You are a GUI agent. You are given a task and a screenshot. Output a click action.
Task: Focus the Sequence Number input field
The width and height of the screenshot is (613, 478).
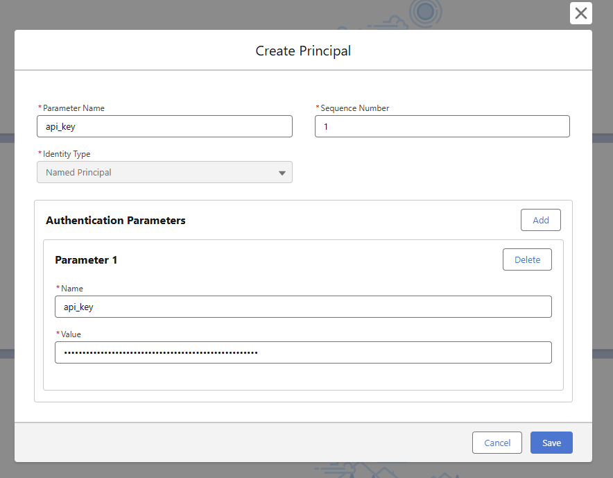442,126
